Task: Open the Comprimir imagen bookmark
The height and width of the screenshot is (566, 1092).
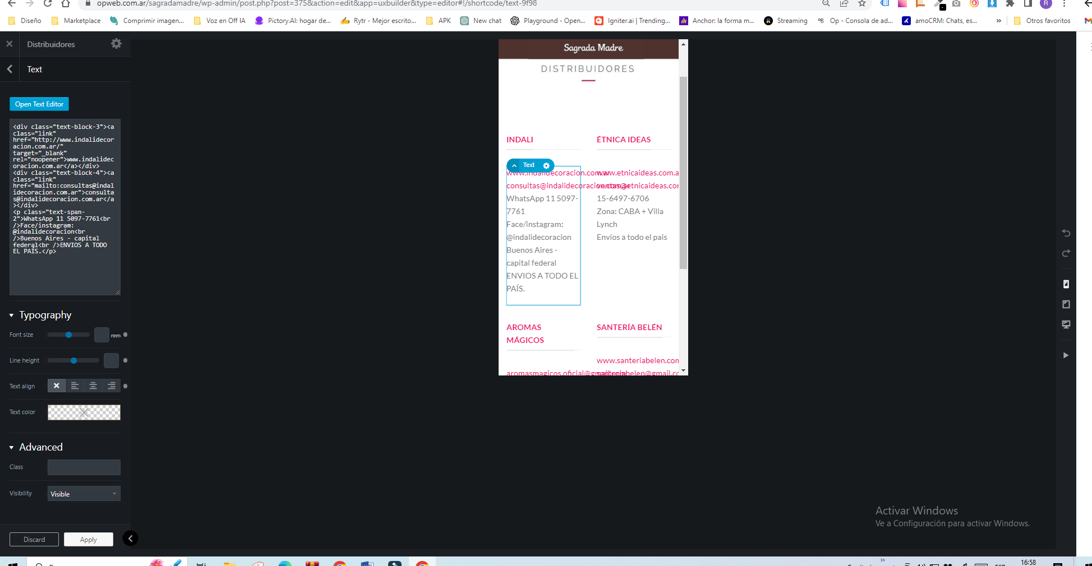Action: 147,21
